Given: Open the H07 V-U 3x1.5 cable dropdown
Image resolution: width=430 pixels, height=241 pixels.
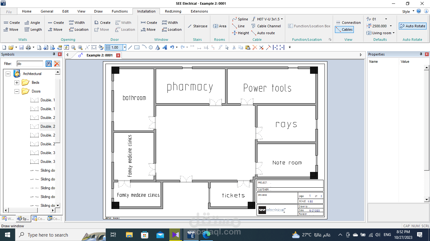Looking at the screenshot, I should pos(282,19).
